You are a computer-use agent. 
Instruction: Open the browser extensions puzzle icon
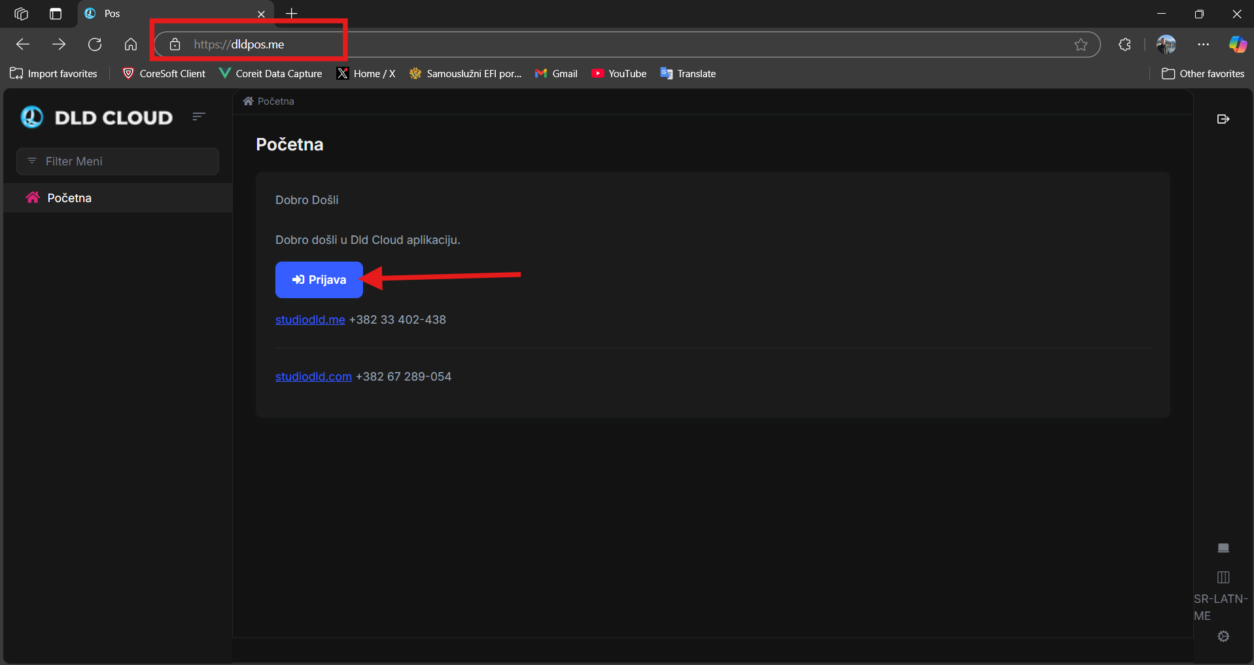click(1124, 44)
